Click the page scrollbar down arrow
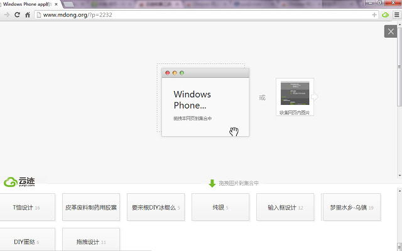Image resolution: width=402 pixels, height=251 pixels. pos(399,176)
